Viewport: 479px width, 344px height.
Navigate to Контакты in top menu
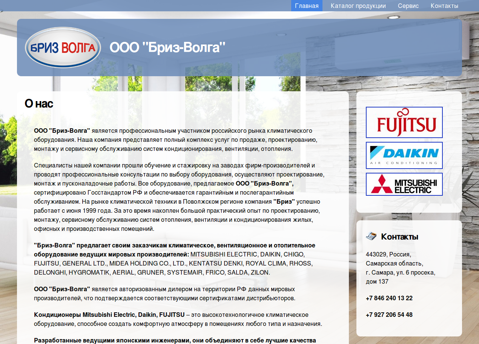pyautogui.click(x=444, y=6)
